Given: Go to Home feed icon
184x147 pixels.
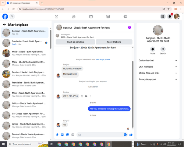Looking at the screenshot, I should [x=56, y=17].
